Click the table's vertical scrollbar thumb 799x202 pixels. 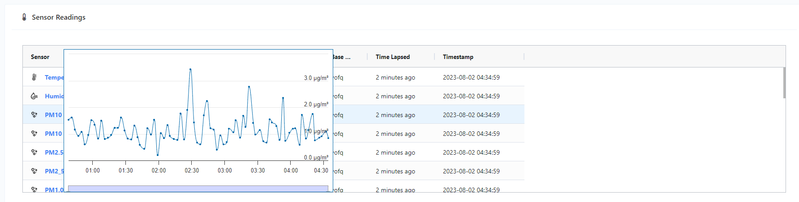coord(784,83)
